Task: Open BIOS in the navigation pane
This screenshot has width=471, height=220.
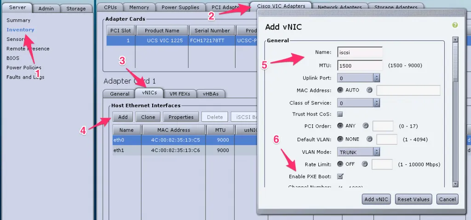Action: pos(12,58)
